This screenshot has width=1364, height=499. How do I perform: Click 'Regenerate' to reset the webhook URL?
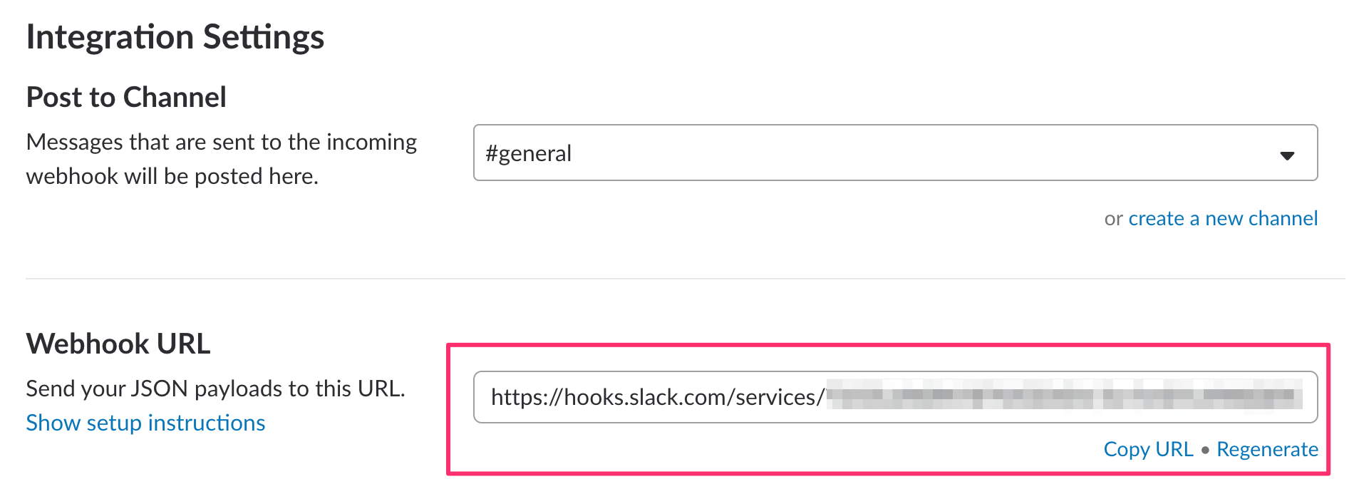1267,449
